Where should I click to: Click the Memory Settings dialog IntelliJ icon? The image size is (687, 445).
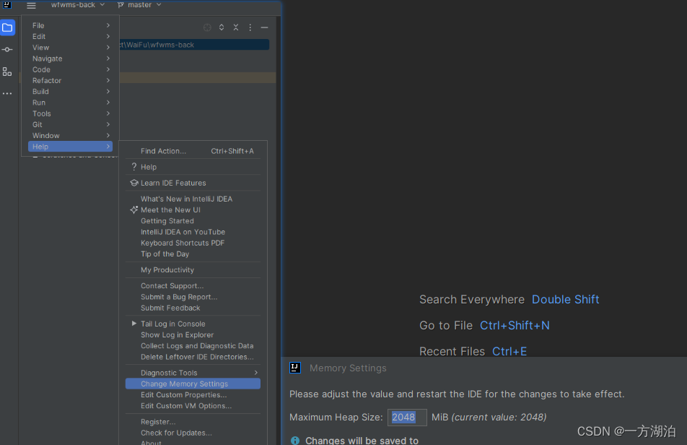point(295,368)
